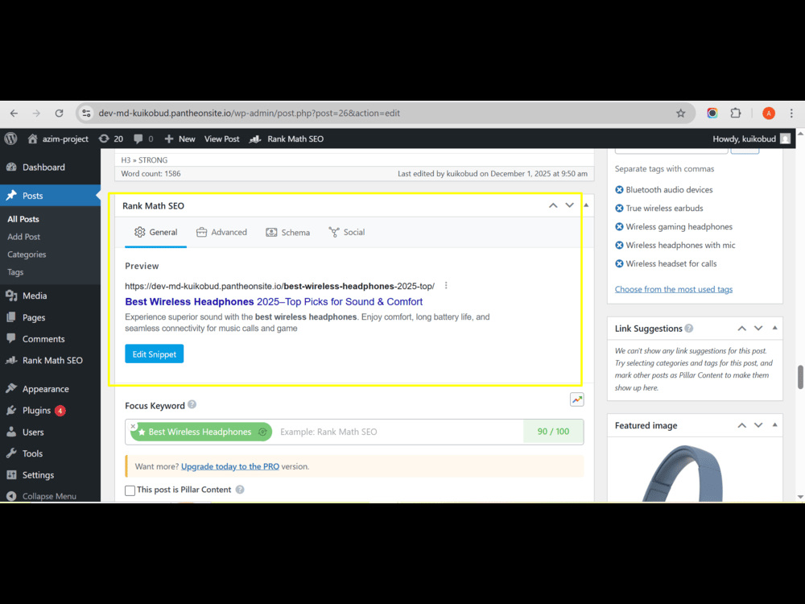
Task: Click Collapse Menu in sidebar
Action: coord(43,495)
